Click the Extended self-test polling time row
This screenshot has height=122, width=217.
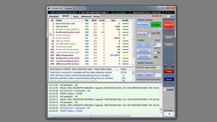90,78
